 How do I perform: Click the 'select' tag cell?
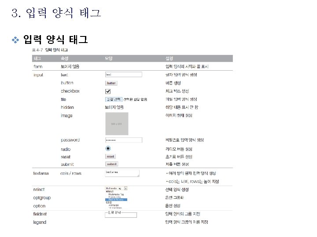(39, 190)
